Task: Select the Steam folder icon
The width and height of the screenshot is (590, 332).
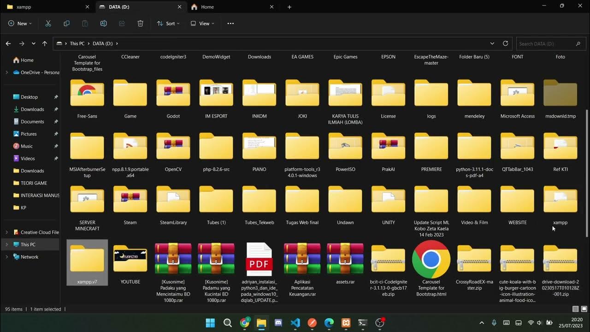Action: click(130, 199)
